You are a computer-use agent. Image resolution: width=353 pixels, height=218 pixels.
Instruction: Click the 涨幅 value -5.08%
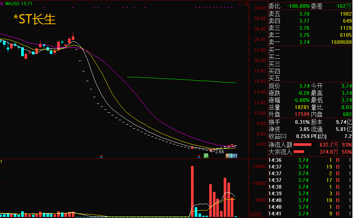(x=301, y=100)
